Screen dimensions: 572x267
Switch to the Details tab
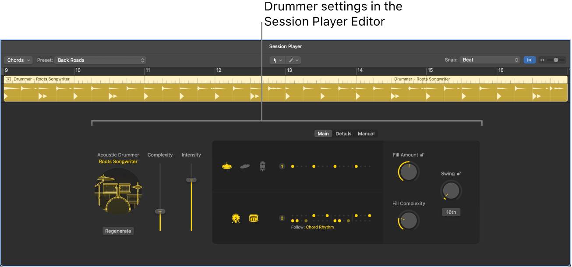(x=343, y=133)
